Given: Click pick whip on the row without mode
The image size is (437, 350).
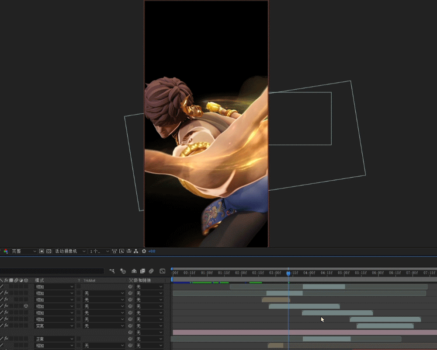Looking at the screenshot, I should point(130,332).
